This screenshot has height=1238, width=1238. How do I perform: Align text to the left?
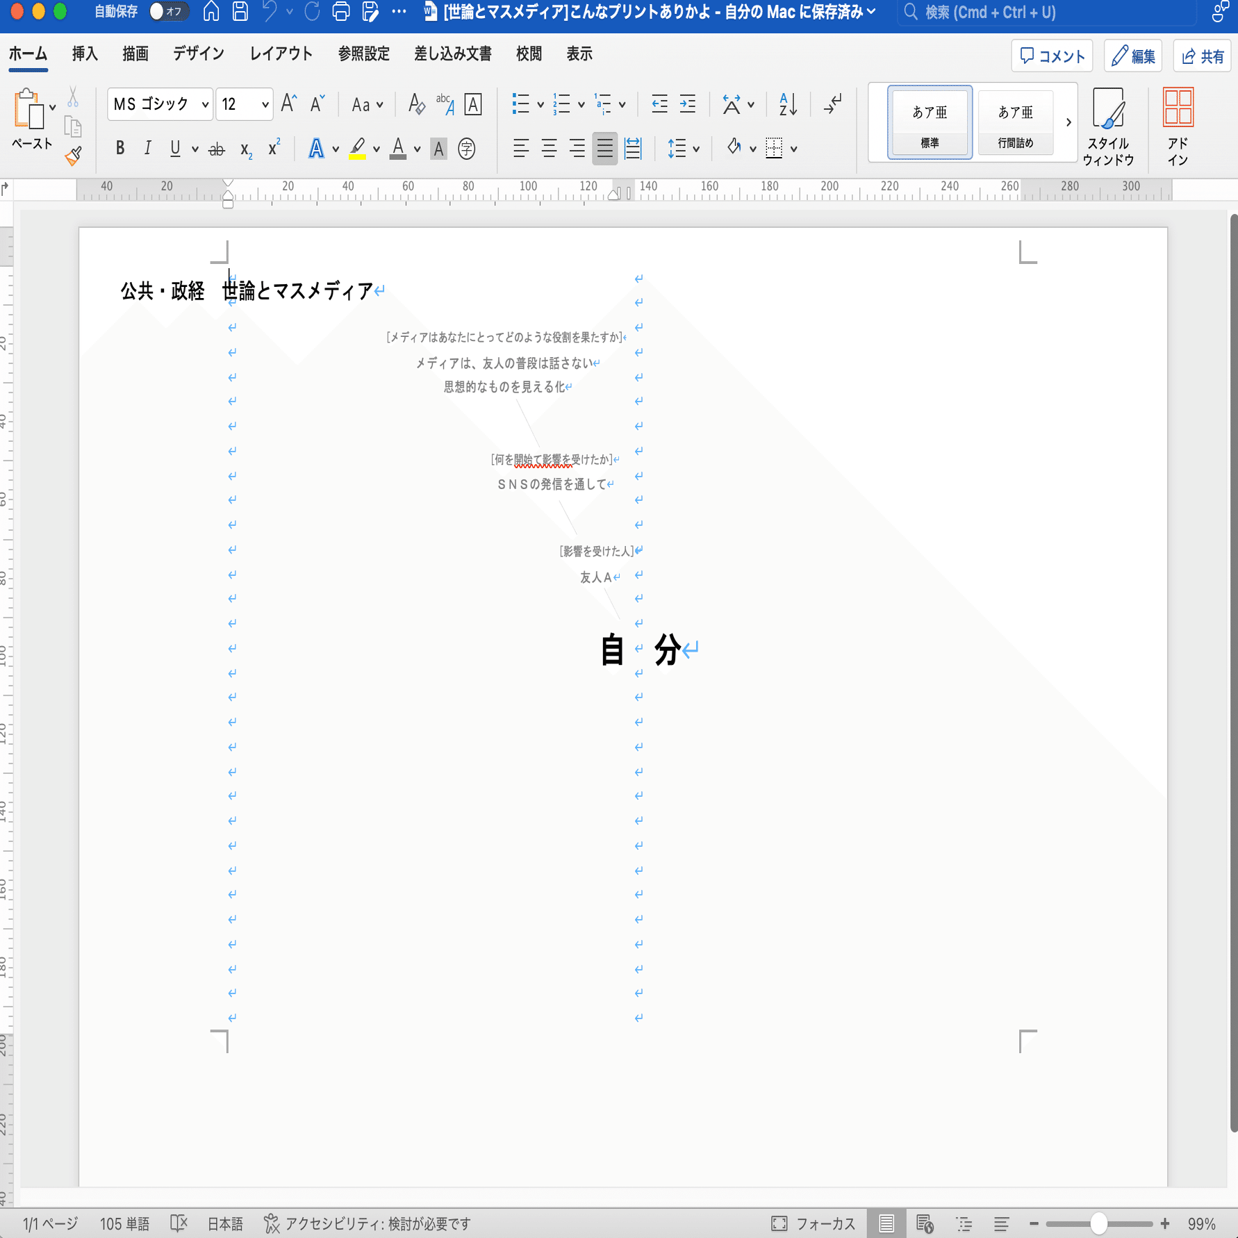pos(521,148)
